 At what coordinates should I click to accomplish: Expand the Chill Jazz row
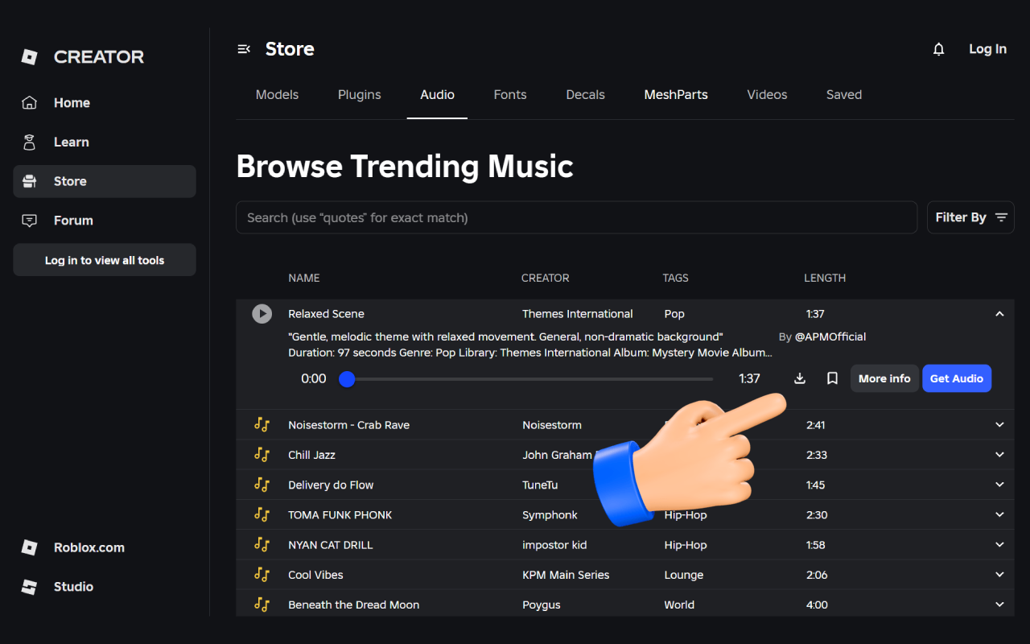coord(999,455)
